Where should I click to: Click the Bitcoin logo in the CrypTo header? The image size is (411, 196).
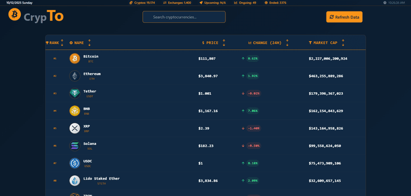[x=14, y=14]
